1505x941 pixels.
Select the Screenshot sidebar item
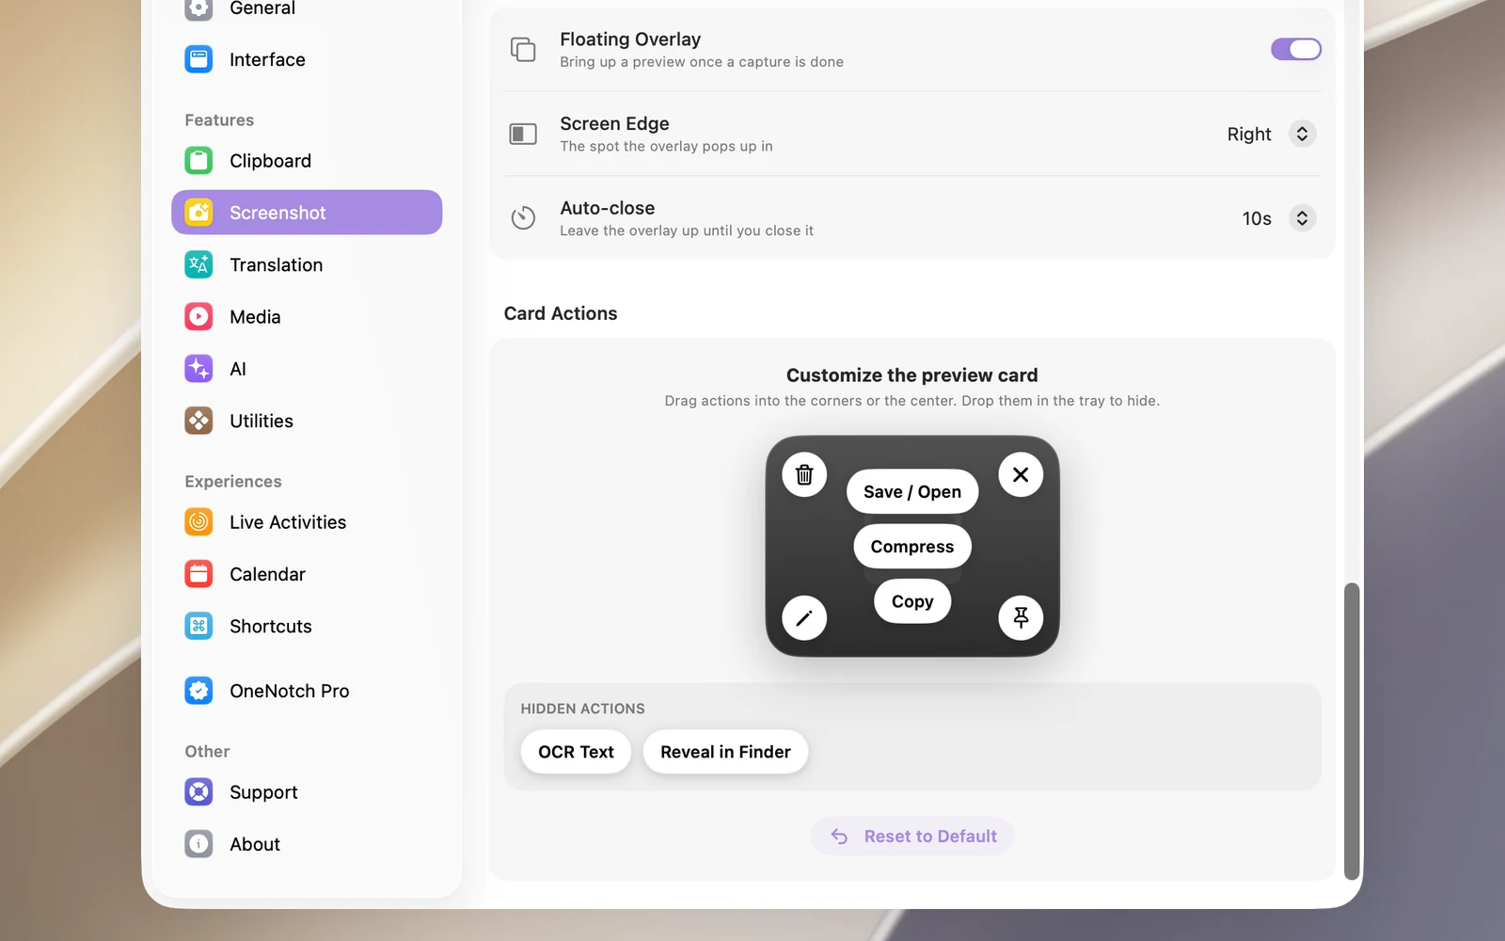[307, 213]
